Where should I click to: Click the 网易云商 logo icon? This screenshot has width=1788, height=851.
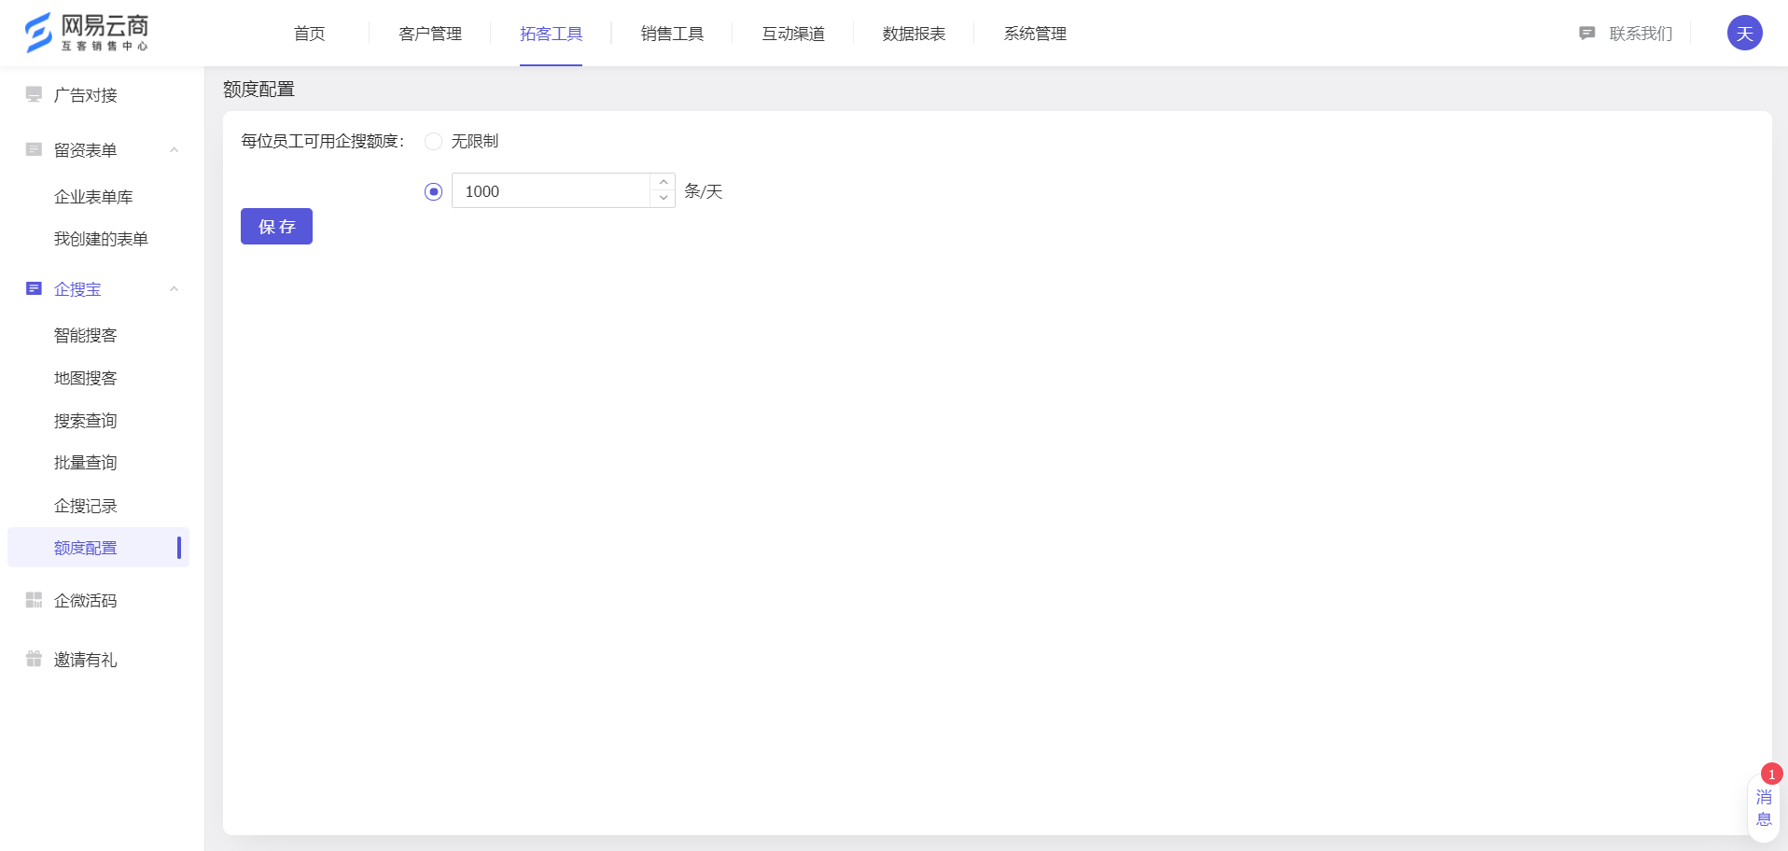(x=38, y=33)
